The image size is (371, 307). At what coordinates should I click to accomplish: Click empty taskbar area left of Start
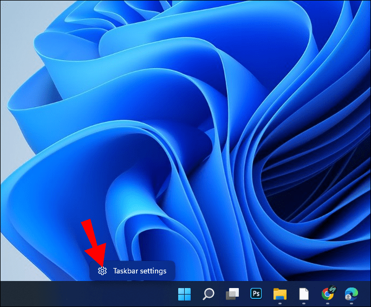click(x=81, y=294)
